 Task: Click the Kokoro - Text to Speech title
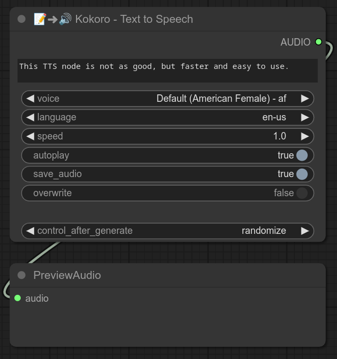[x=134, y=19]
